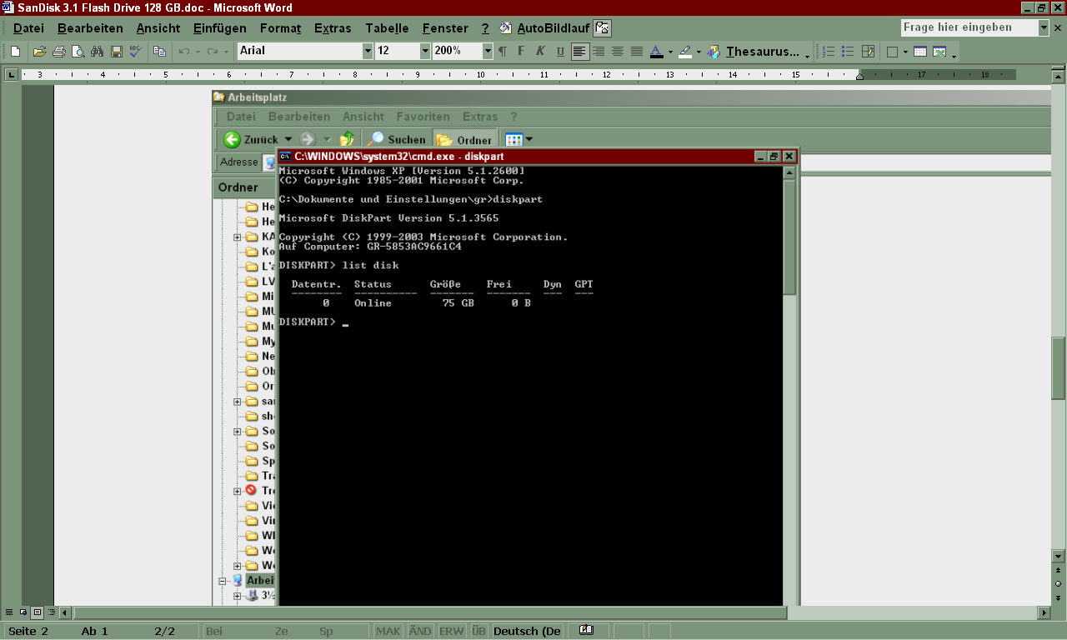Apply the font color button
1067x640 pixels.
point(656,52)
